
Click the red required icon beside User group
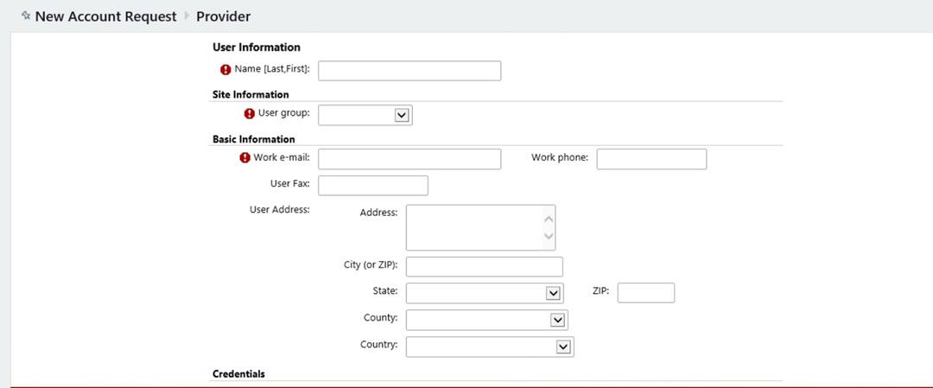click(250, 114)
